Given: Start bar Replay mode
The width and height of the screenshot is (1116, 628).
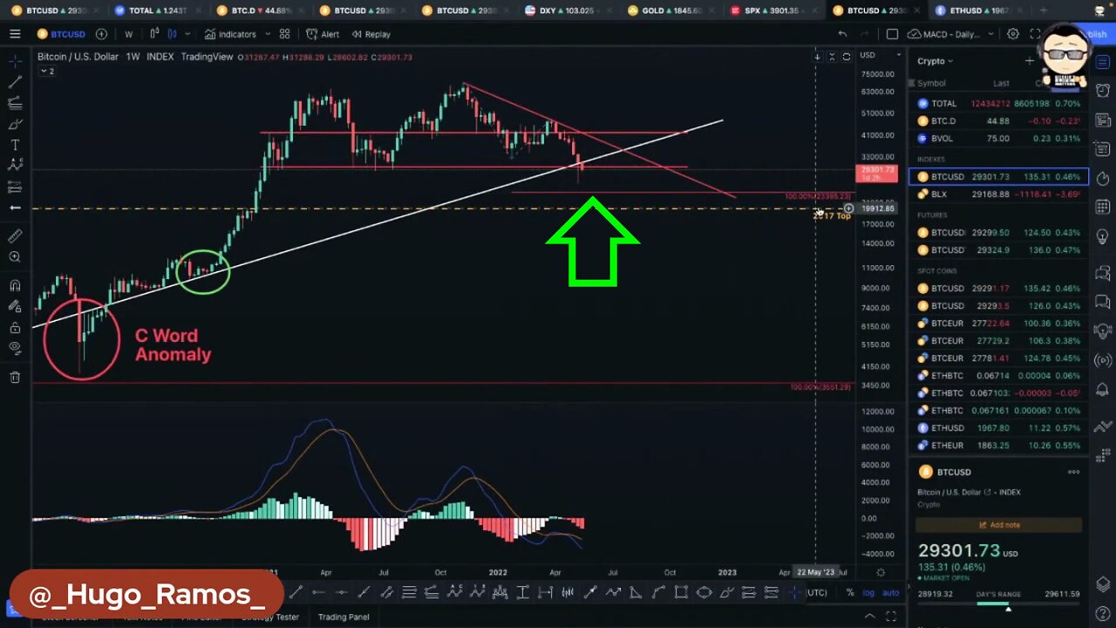Looking at the screenshot, I should 371,34.
